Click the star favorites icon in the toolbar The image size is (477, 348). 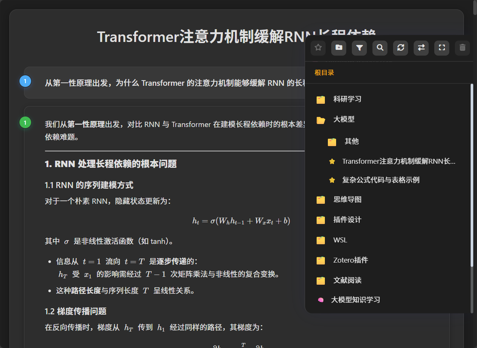click(318, 48)
